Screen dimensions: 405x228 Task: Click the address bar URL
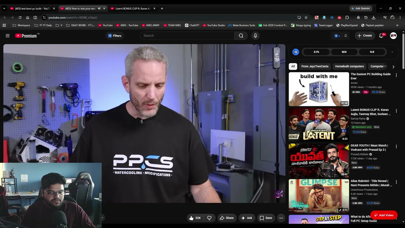click(73, 17)
